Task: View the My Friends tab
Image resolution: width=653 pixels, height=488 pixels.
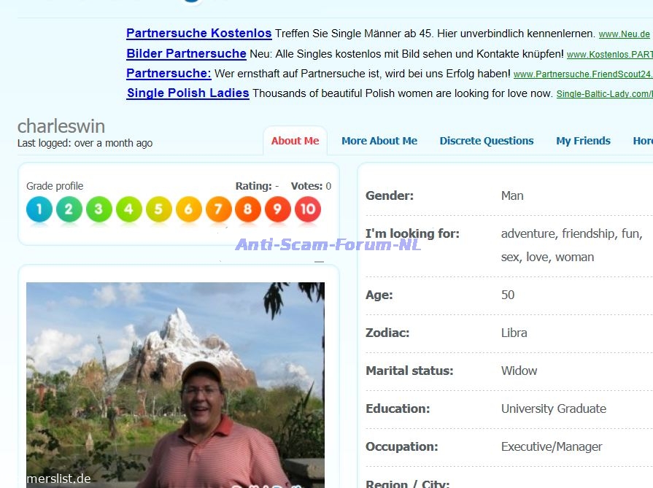Action: click(583, 141)
